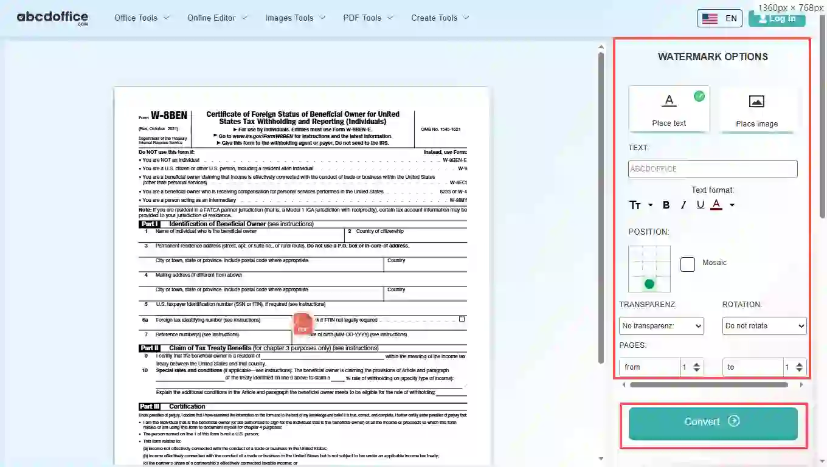This screenshot has height=467, width=827.
Task: Click the Tt font size icon
Action: tap(635, 205)
